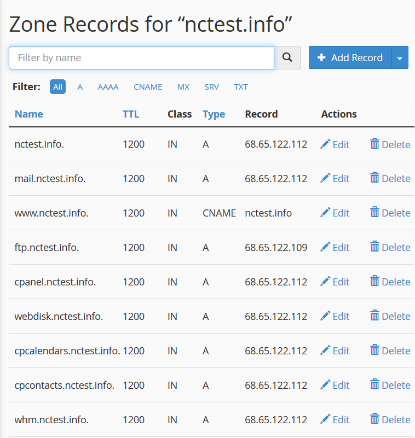
Task: Focus the Filter by name field
Action: [141, 57]
